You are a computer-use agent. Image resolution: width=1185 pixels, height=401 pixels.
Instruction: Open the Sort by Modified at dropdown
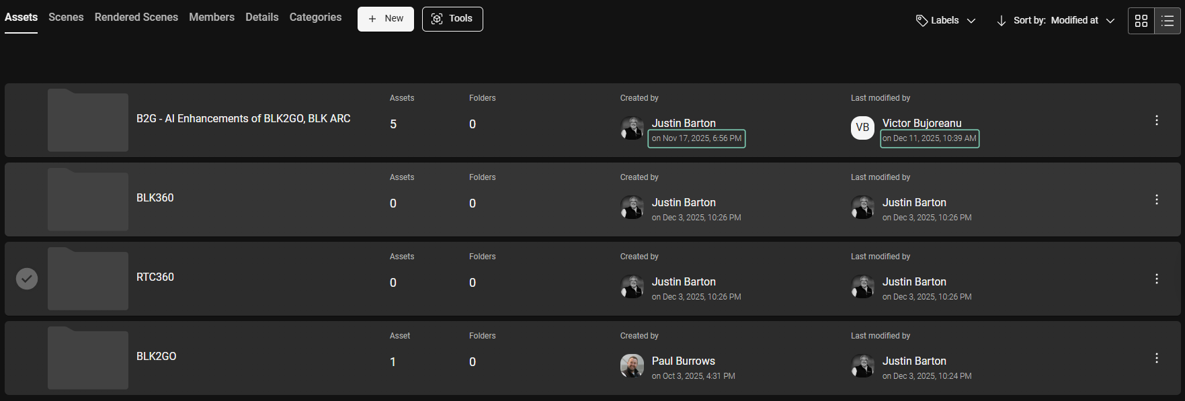click(x=1065, y=21)
